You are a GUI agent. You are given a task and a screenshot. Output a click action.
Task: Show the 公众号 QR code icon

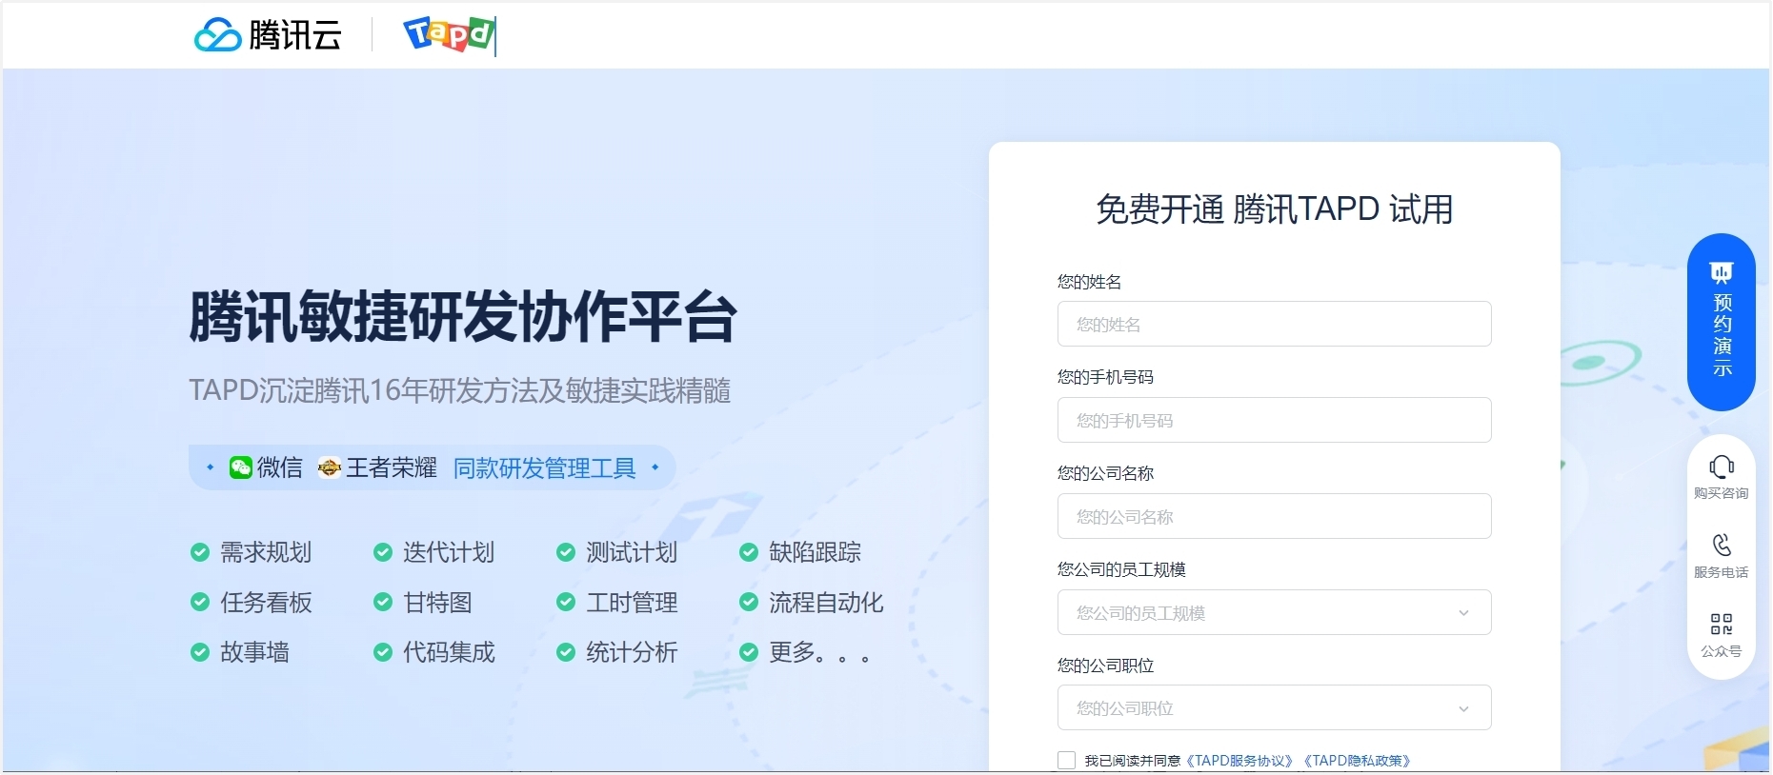[1722, 625]
